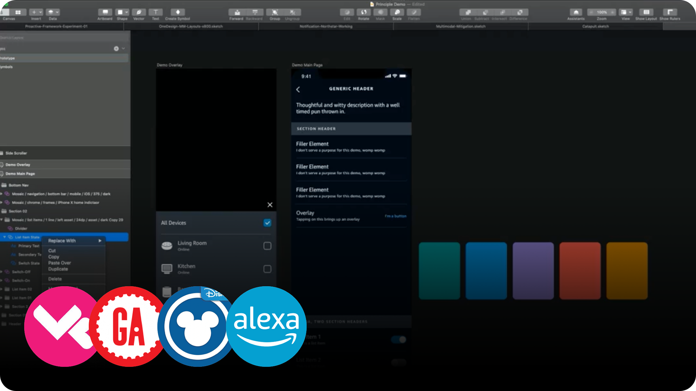
Task: Open the Data dropdown in toolbar
Action: [53, 12]
